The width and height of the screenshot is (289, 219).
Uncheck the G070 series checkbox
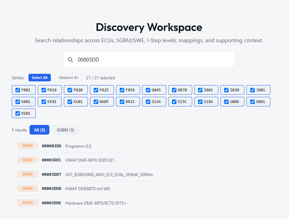pyautogui.click(x=174, y=90)
